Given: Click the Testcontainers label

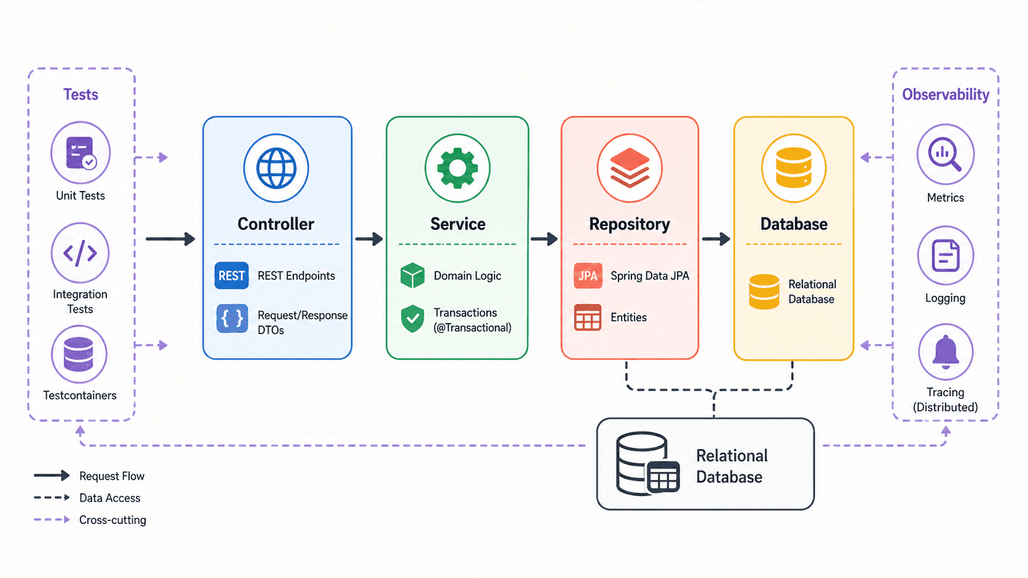Looking at the screenshot, I should pyautogui.click(x=80, y=395).
